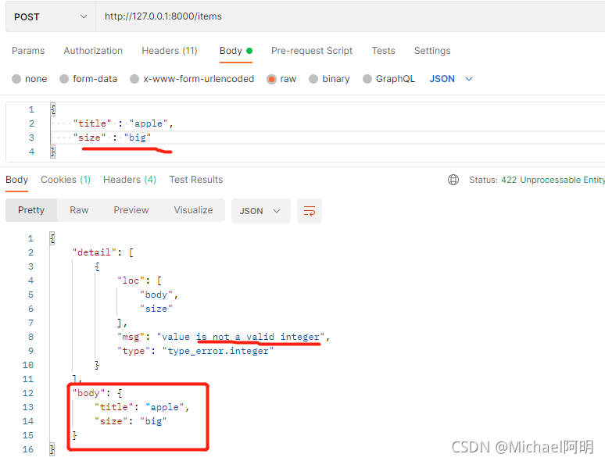Click the "loc": [ response line
Image resolution: width=605 pixels, height=461 pixels.
[x=140, y=281]
